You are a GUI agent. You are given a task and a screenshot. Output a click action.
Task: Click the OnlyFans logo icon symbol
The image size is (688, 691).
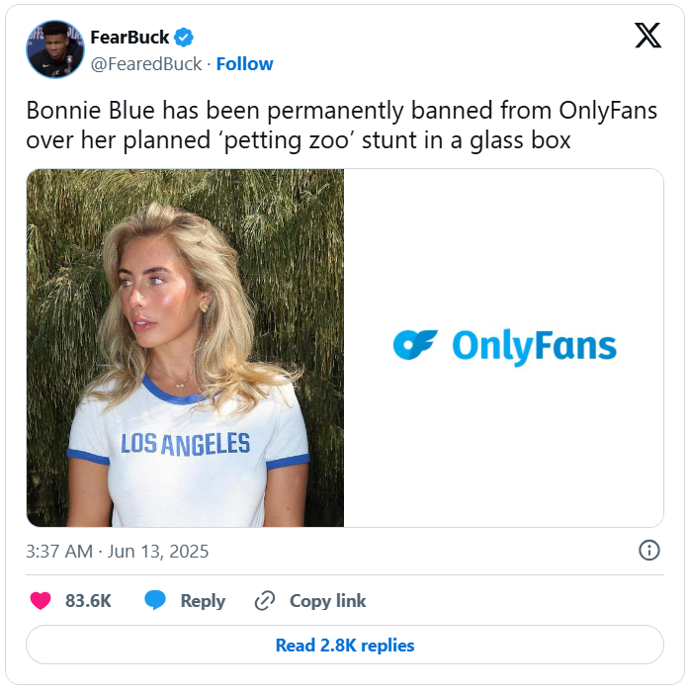pyautogui.click(x=414, y=345)
